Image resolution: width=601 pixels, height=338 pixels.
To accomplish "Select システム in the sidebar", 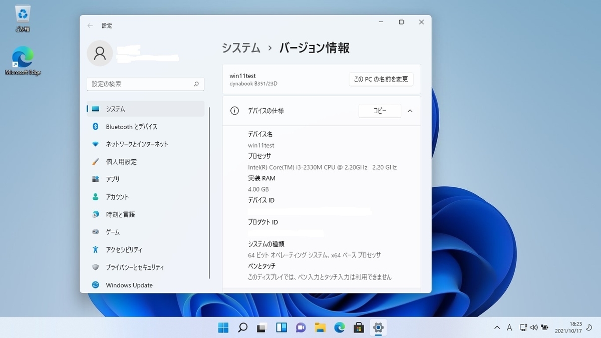I will point(146,109).
